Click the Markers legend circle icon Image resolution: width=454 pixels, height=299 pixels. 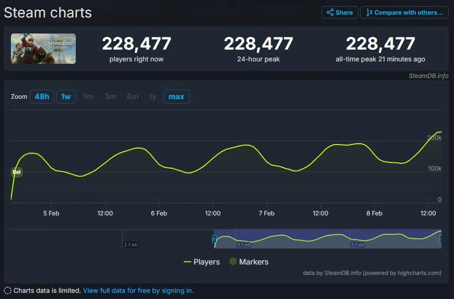click(x=233, y=262)
